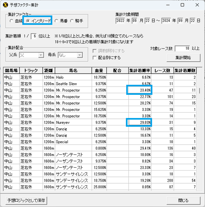Click the vertical scrollbar thumb of the table
The width and height of the screenshot is (205, 207).
tap(200, 91)
